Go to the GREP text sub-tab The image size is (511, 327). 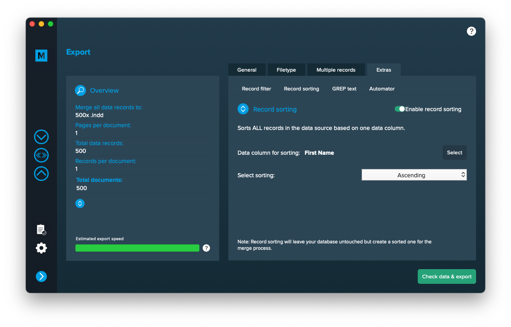(344, 89)
